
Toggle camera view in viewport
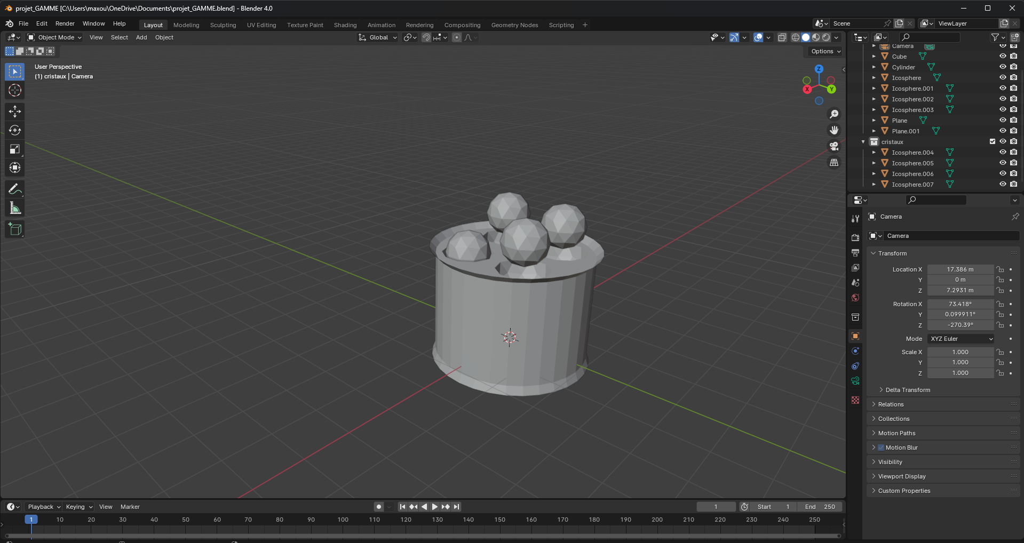[x=834, y=146]
